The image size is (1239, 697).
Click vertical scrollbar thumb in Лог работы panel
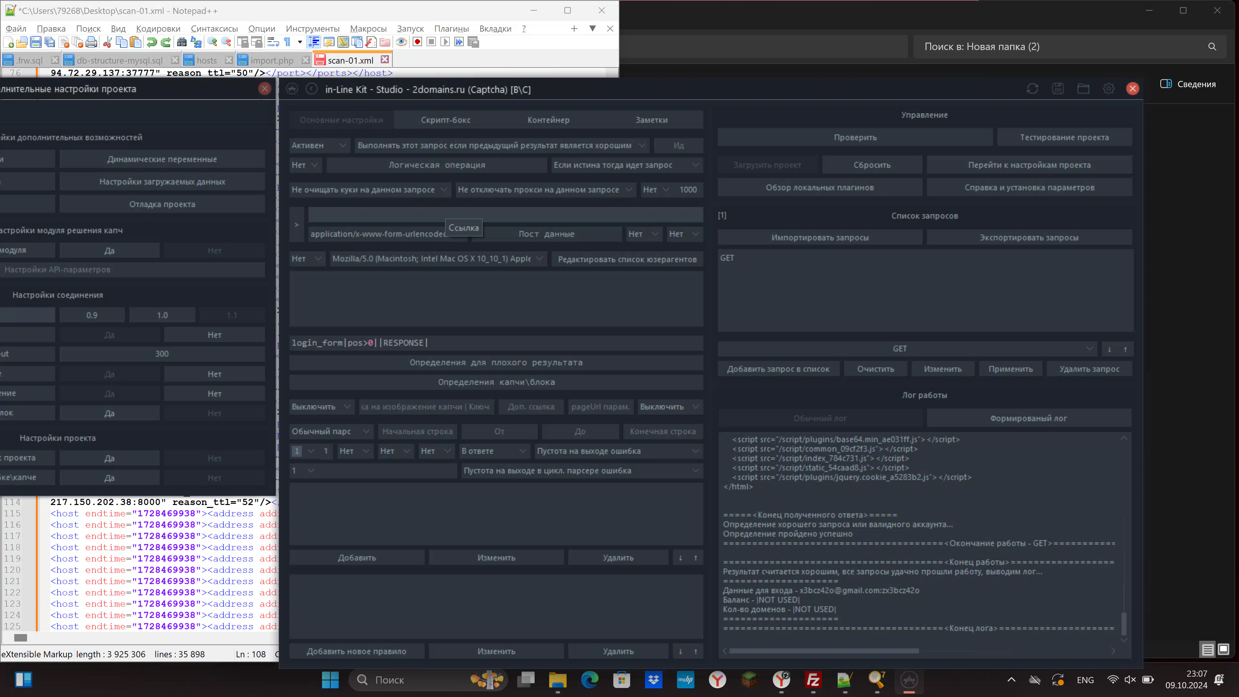click(x=1123, y=623)
